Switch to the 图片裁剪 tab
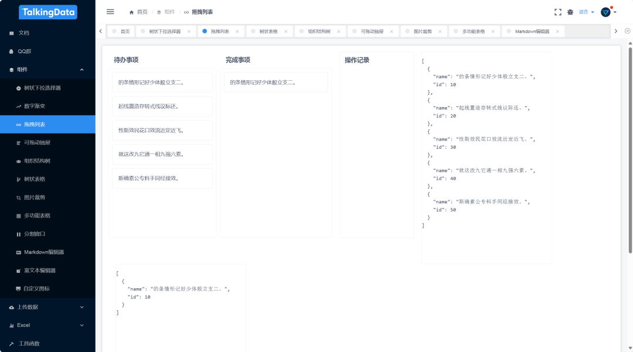The height and width of the screenshot is (352, 633). pos(423,32)
